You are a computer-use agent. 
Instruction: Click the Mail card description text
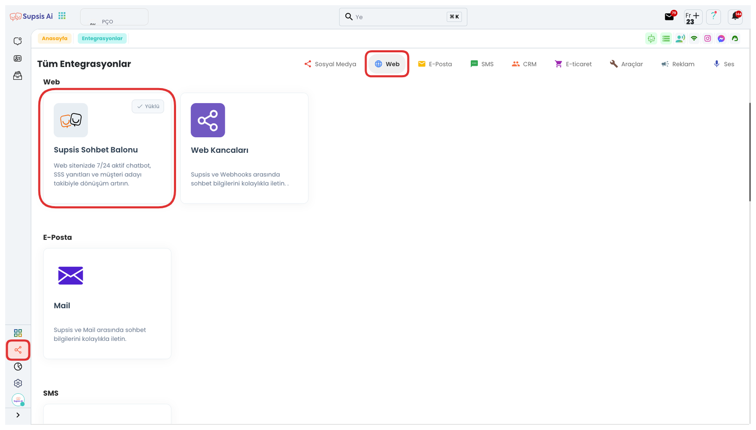[x=100, y=334]
